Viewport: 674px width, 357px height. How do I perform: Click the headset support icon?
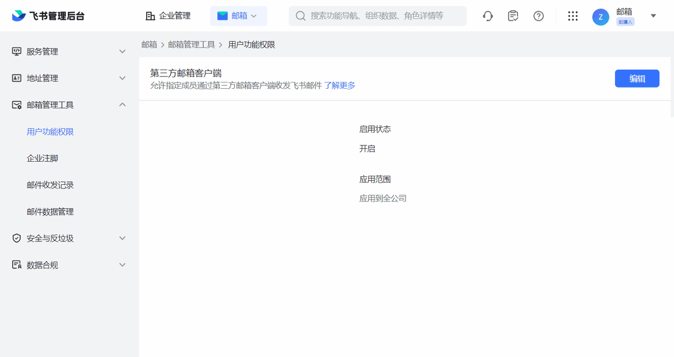[488, 16]
